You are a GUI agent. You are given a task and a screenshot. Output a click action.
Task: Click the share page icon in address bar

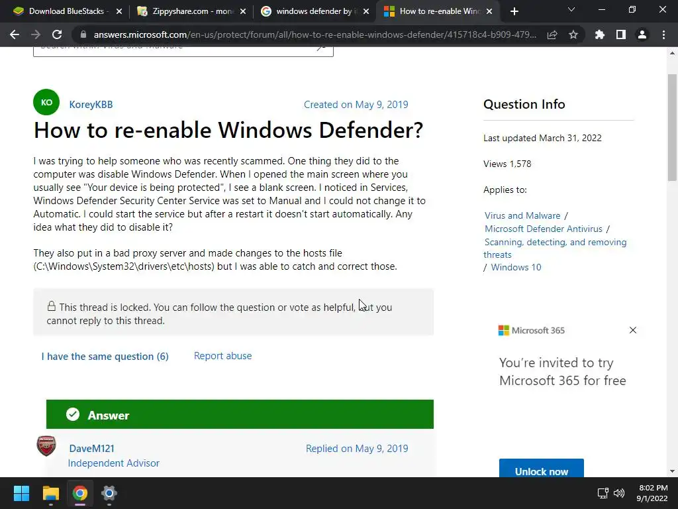pyautogui.click(x=552, y=34)
